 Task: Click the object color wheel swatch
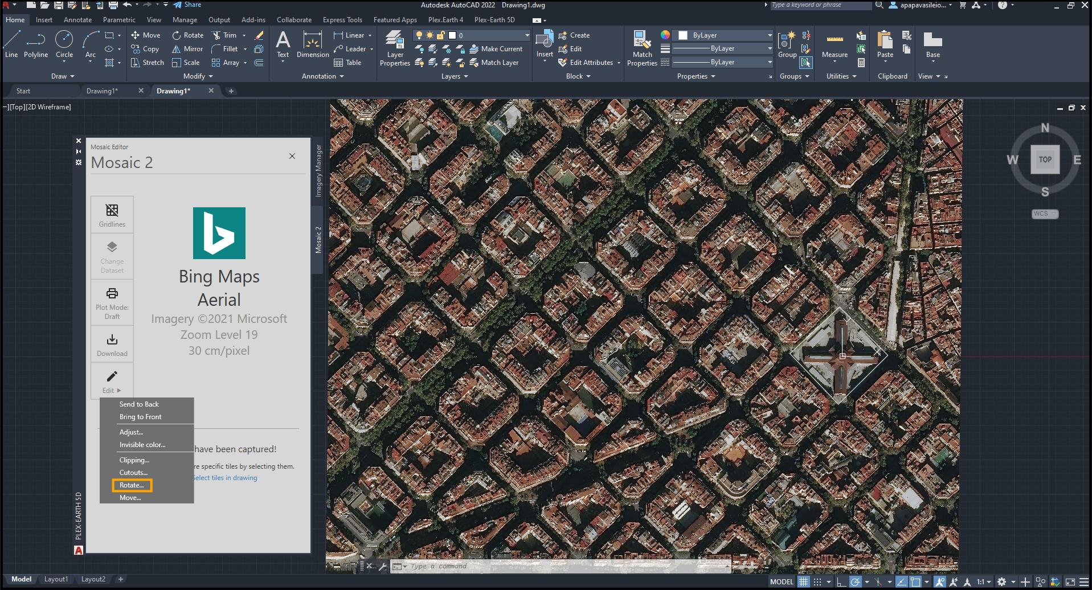click(x=665, y=35)
